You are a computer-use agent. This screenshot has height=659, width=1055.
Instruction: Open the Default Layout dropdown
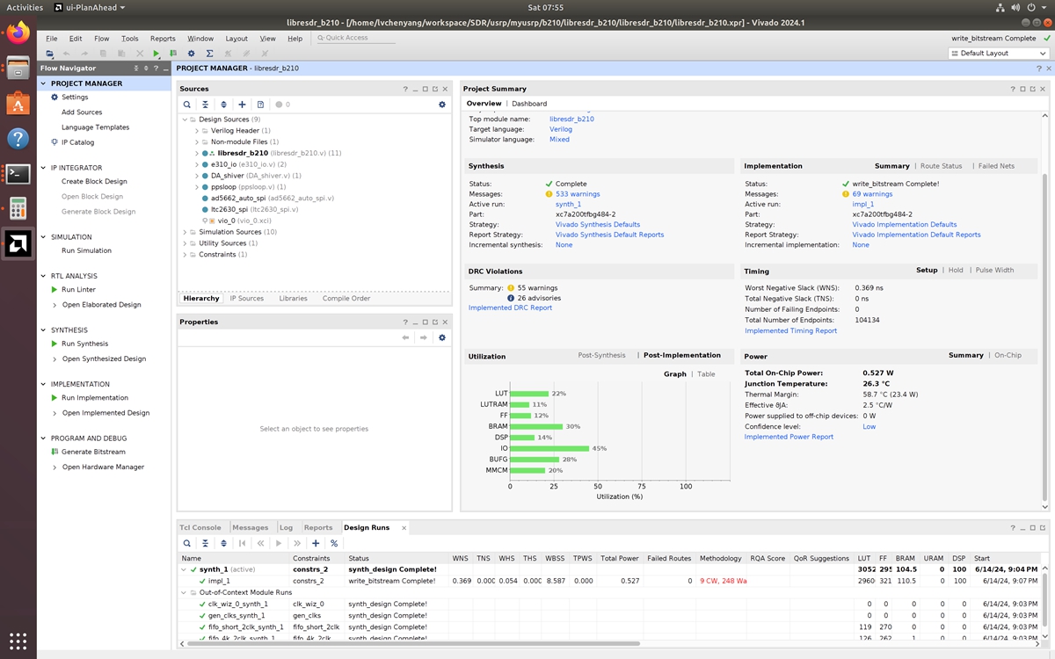coord(999,54)
